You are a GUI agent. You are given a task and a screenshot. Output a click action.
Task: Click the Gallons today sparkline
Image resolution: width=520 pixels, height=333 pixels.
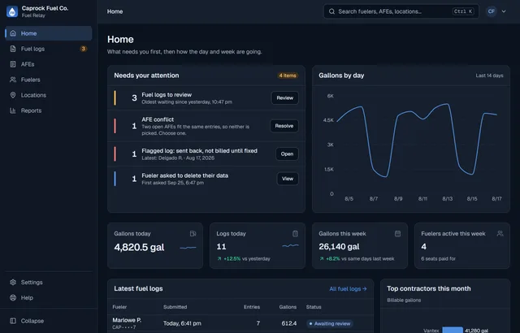coord(188,248)
